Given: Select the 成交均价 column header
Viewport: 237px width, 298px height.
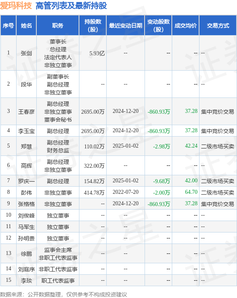Looking at the screenshot, I should click(186, 26).
